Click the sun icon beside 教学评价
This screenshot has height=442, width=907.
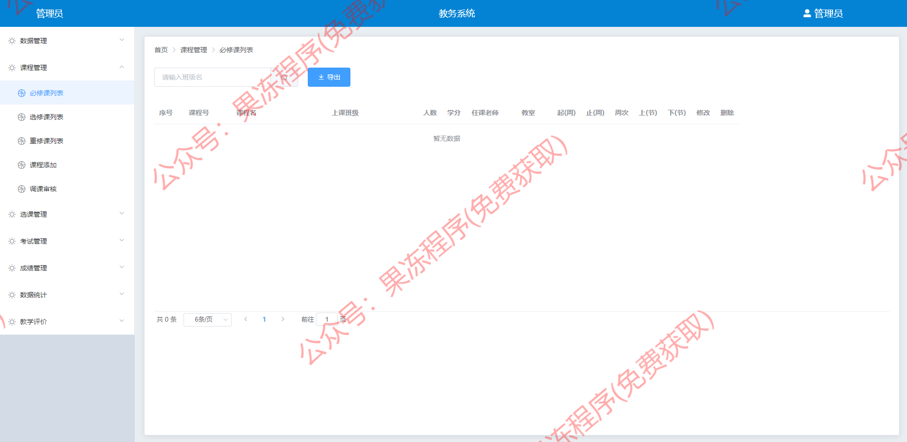point(12,322)
